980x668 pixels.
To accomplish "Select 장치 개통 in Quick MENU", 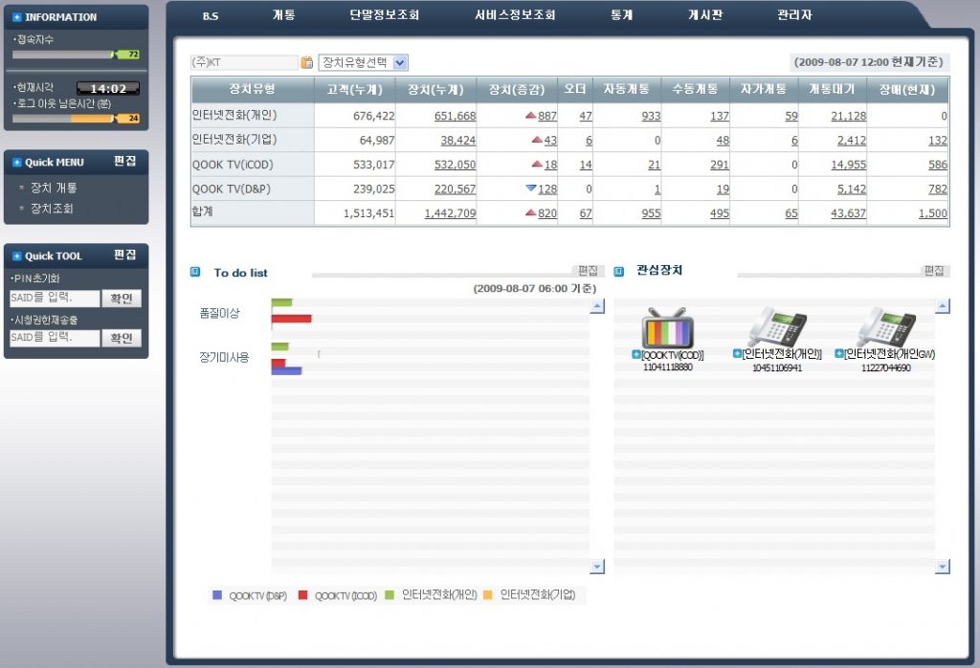I will tap(54, 189).
